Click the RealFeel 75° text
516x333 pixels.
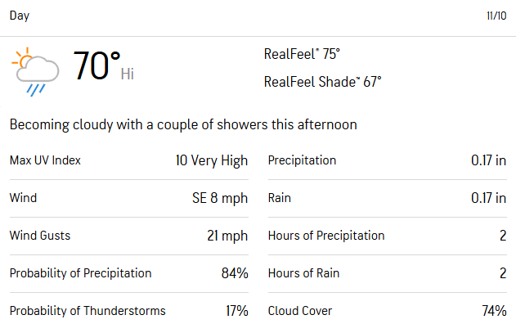[x=302, y=54]
